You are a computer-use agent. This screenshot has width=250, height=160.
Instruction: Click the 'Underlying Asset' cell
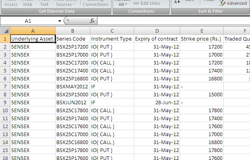[33, 39]
